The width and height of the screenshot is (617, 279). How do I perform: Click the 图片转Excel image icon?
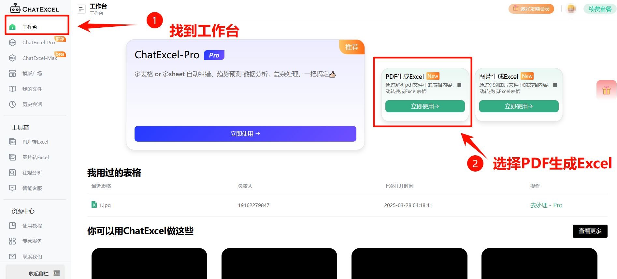[12, 157]
